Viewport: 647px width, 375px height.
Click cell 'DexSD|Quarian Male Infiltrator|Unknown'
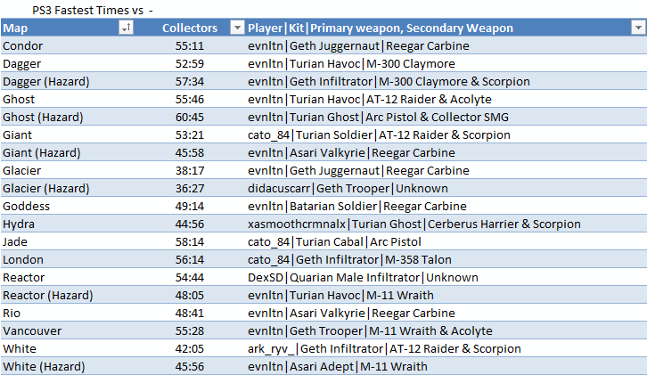pos(446,277)
